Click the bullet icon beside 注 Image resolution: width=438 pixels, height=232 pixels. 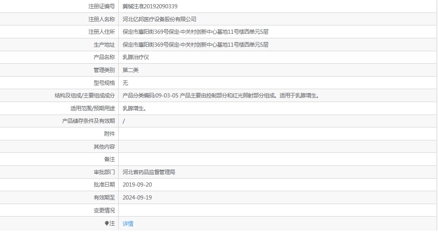click(107, 224)
